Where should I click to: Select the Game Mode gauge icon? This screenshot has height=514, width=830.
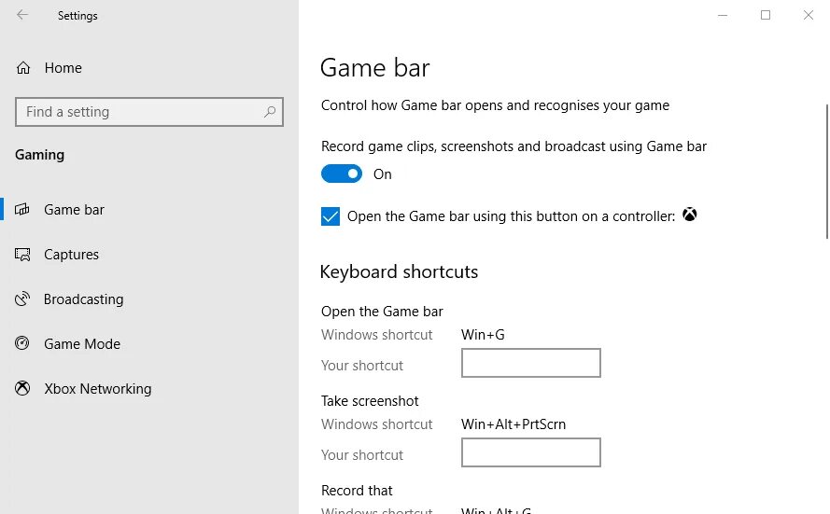22,343
